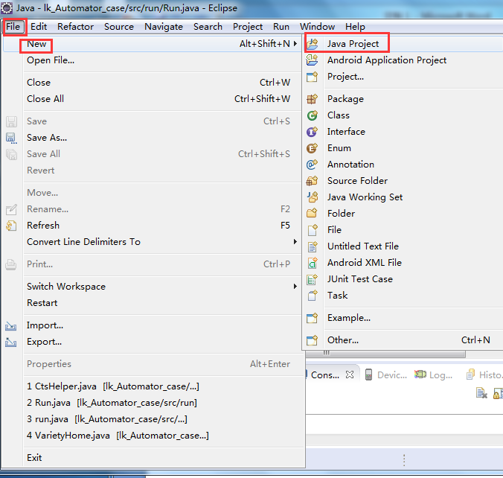Screen dimensions: 503x478
Task: Click the Android Application Project icon
Action: click(x=312, y=60)
